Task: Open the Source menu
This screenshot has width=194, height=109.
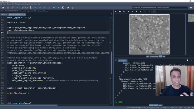Action: pos(9,4)
